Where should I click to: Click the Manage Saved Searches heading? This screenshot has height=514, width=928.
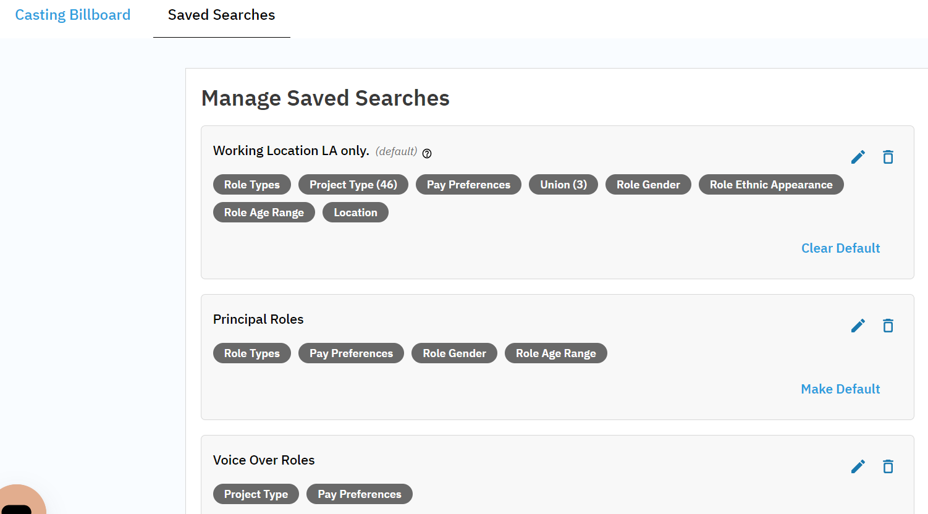pyautogui.click(x=326, y=98)
